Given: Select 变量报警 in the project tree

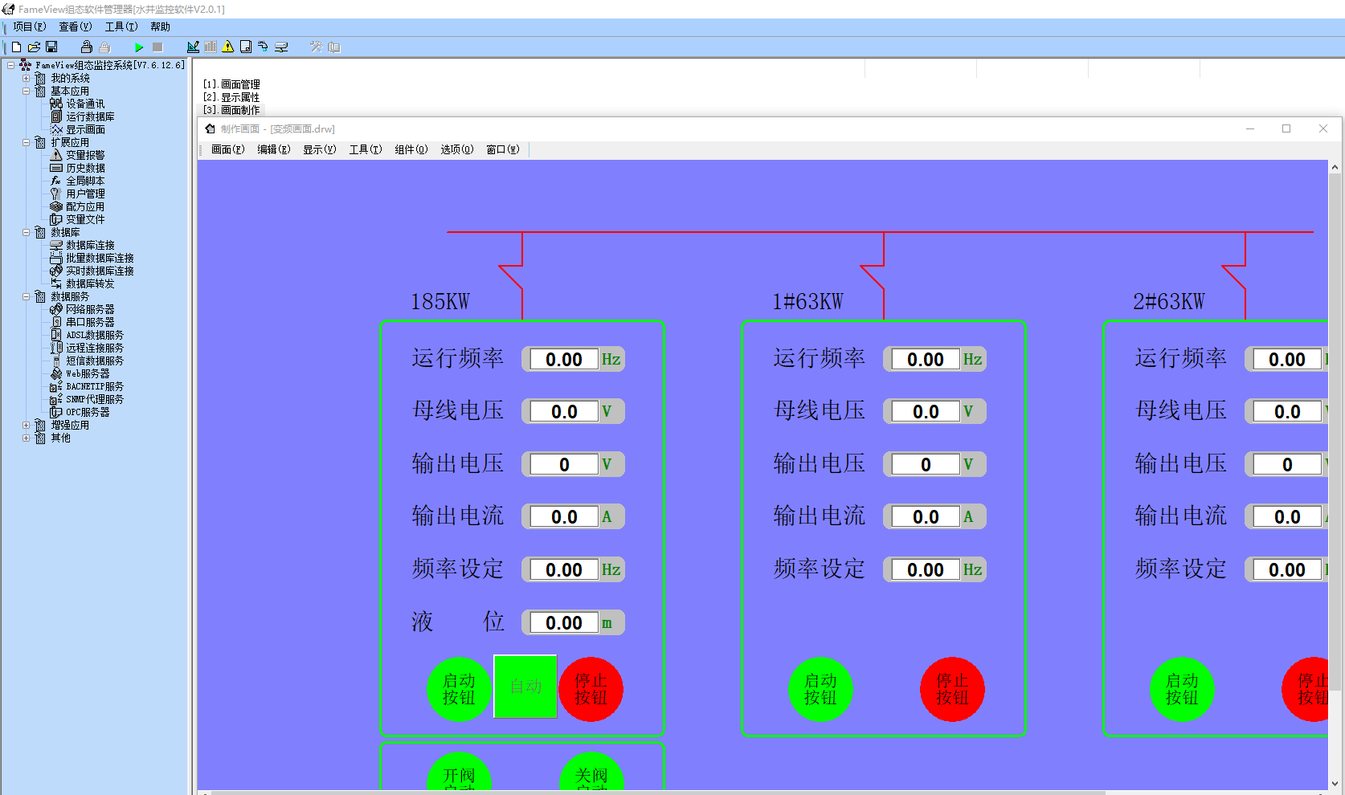Looking at the screenshot, I should tap(85, 155).
